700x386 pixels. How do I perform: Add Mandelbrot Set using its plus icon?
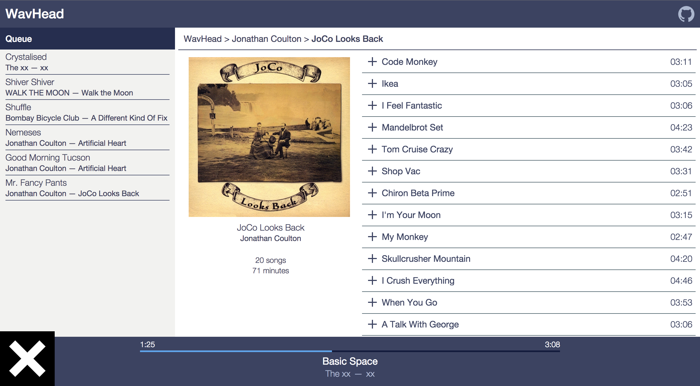(372, 127)
